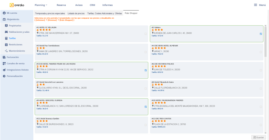Viewport: 269px width, 140px height.
Task: Click the Canales de venta grid icon
Action: pyautogui.click(x=4, y=64)
